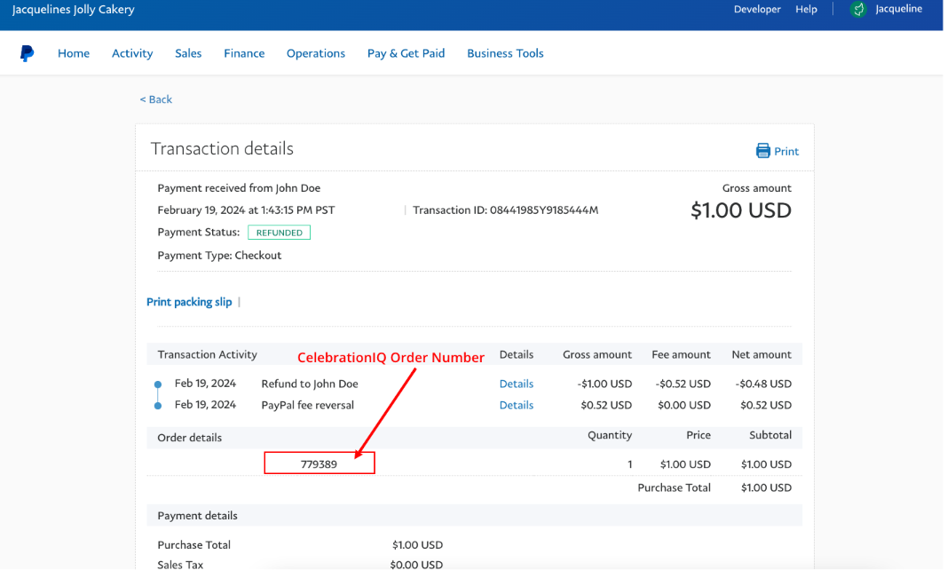The height and width of the screenshot is (570, 947).
Task: Open Business Tools in the navigation
Action: click(505, 53)
